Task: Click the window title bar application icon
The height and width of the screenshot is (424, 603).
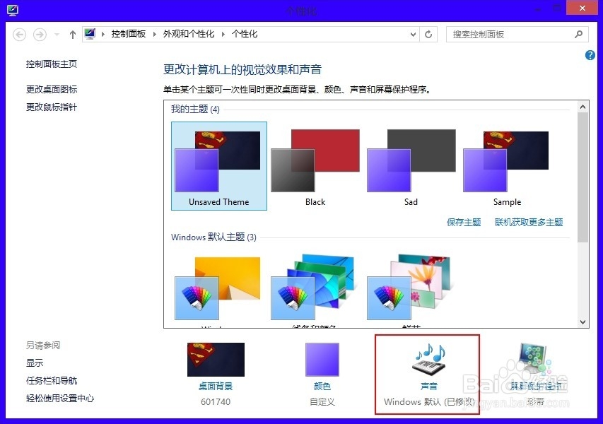Action: [11, 9]
